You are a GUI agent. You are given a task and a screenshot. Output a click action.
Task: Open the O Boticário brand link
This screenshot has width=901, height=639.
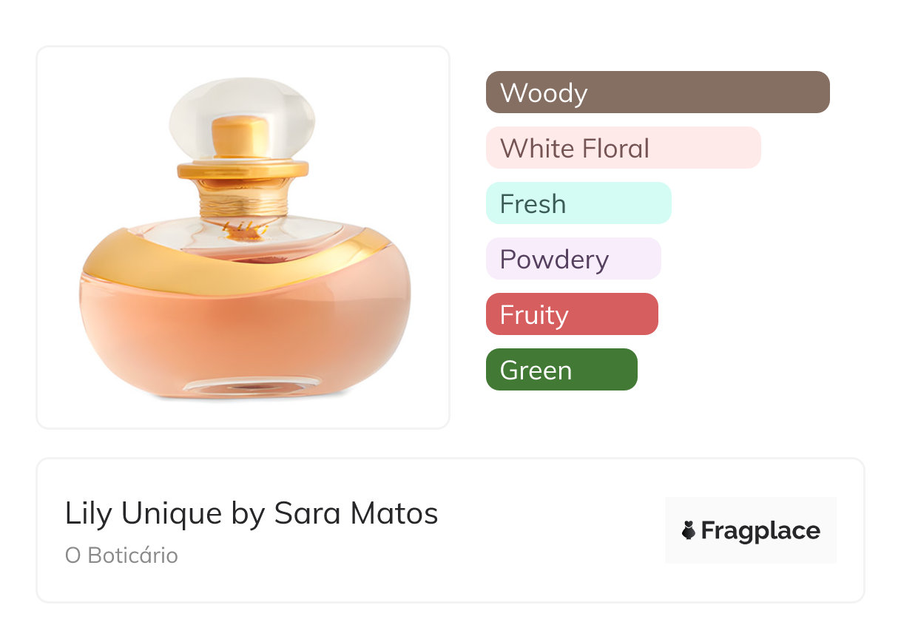[121, 555]
